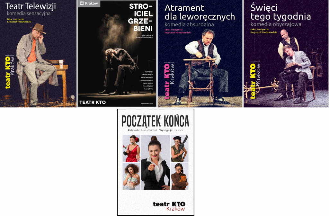Screen dimensions: 329x216
Task: Click the www.teatrkto.pl link on Stroiciel poster
Action: [x=147, y=104]
